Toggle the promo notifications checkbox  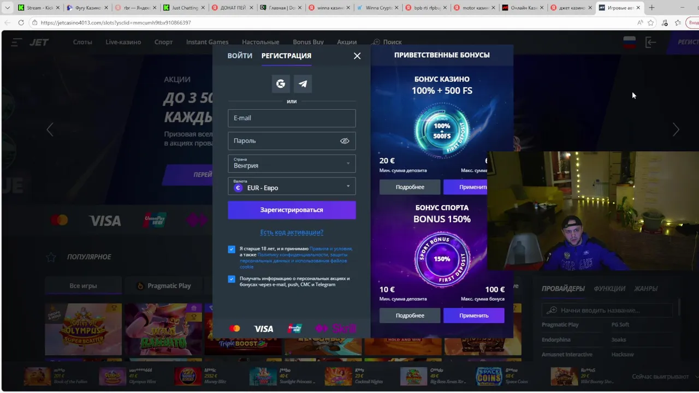pos(232,279)
